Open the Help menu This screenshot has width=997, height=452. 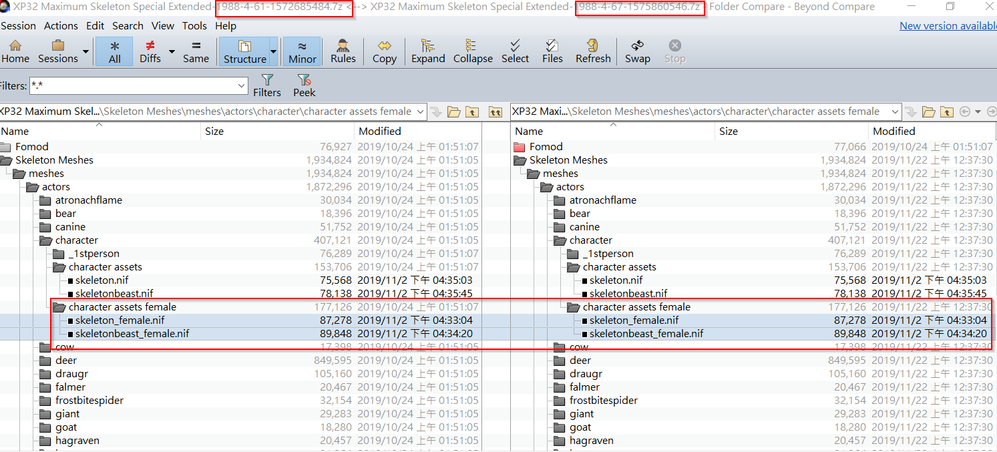[226, 25]
